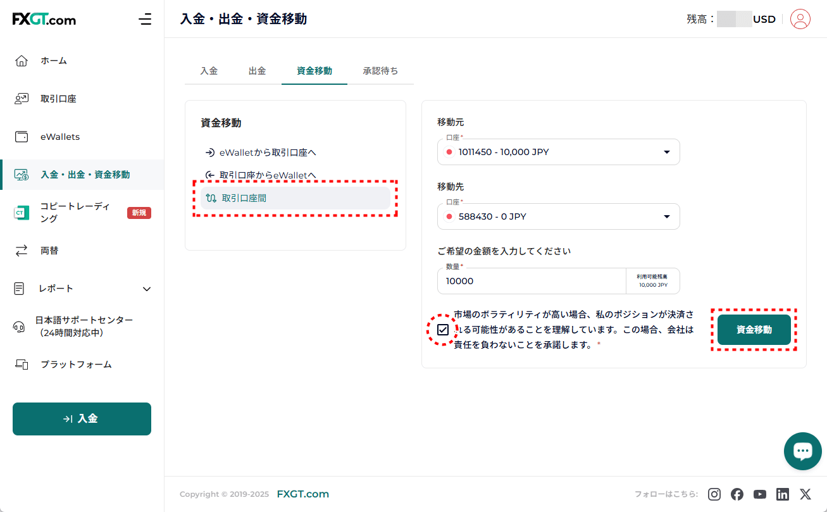
Task: Open the YouTube icon in footer
Action: click(x=760, y=494)
